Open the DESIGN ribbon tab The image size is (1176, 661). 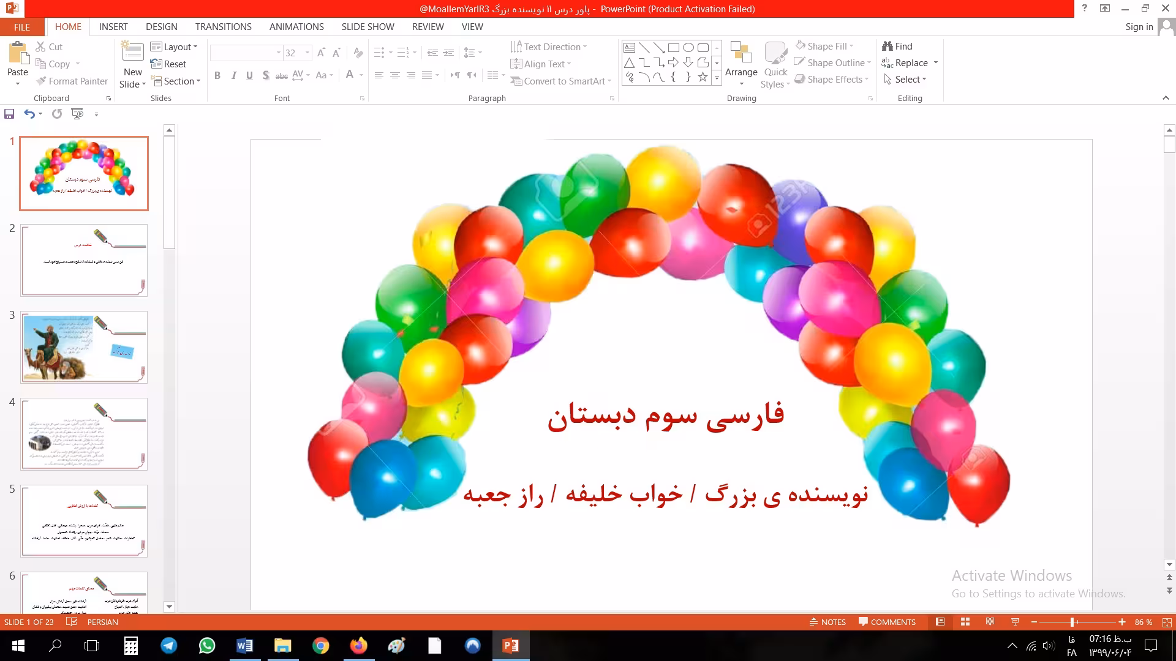tap(161, 27)
